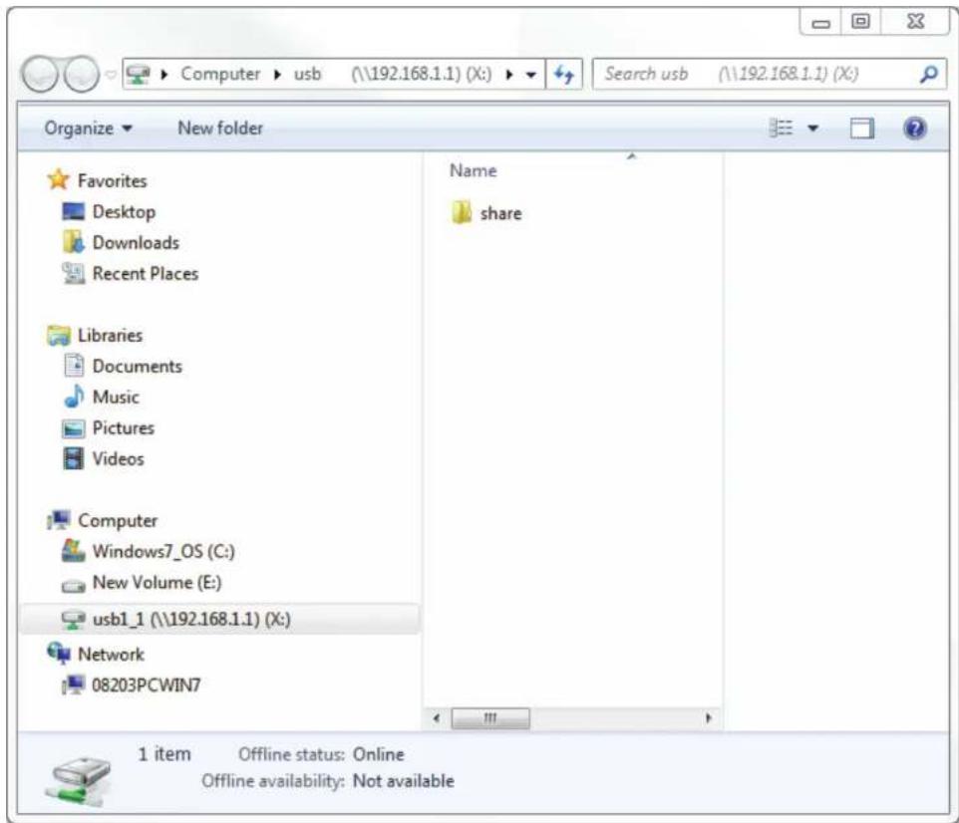
Task: Click the Change your view icon
Action: [781, 129]
